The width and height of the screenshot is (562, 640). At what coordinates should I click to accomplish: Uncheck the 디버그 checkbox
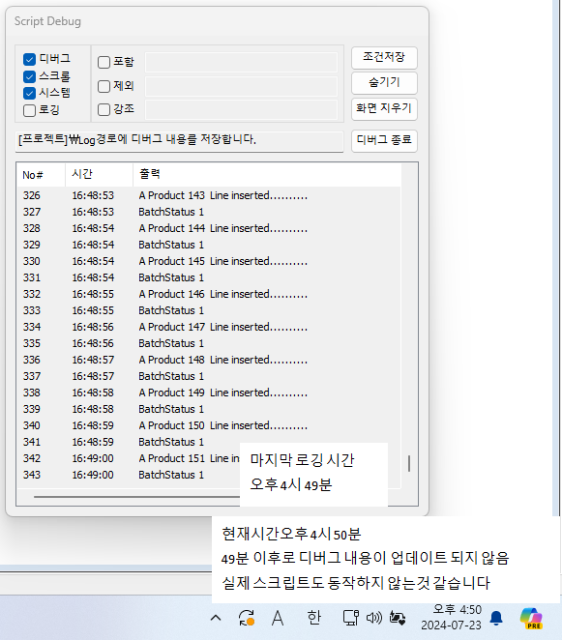point(29,59)
